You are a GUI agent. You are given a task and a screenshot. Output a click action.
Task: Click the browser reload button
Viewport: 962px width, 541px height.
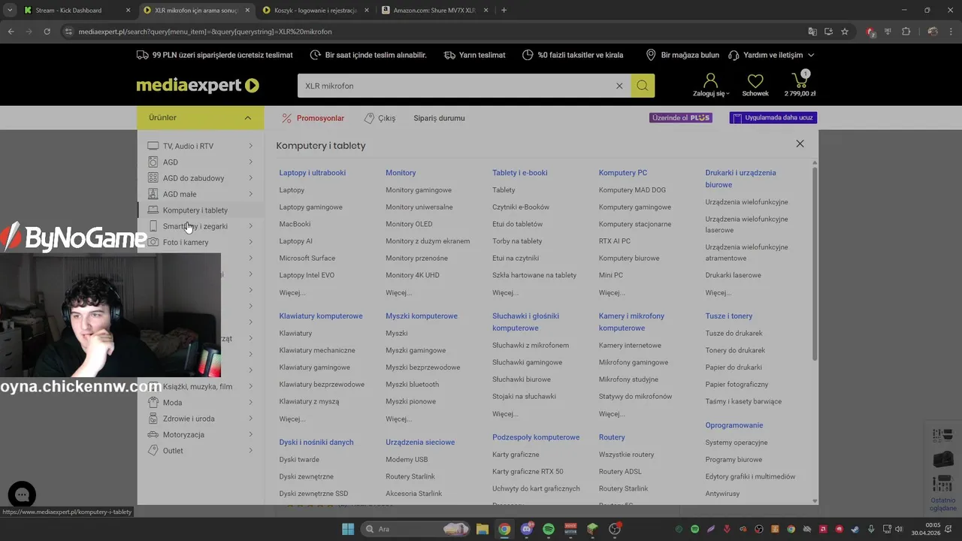pyautogui.click(x=47, y=32)
